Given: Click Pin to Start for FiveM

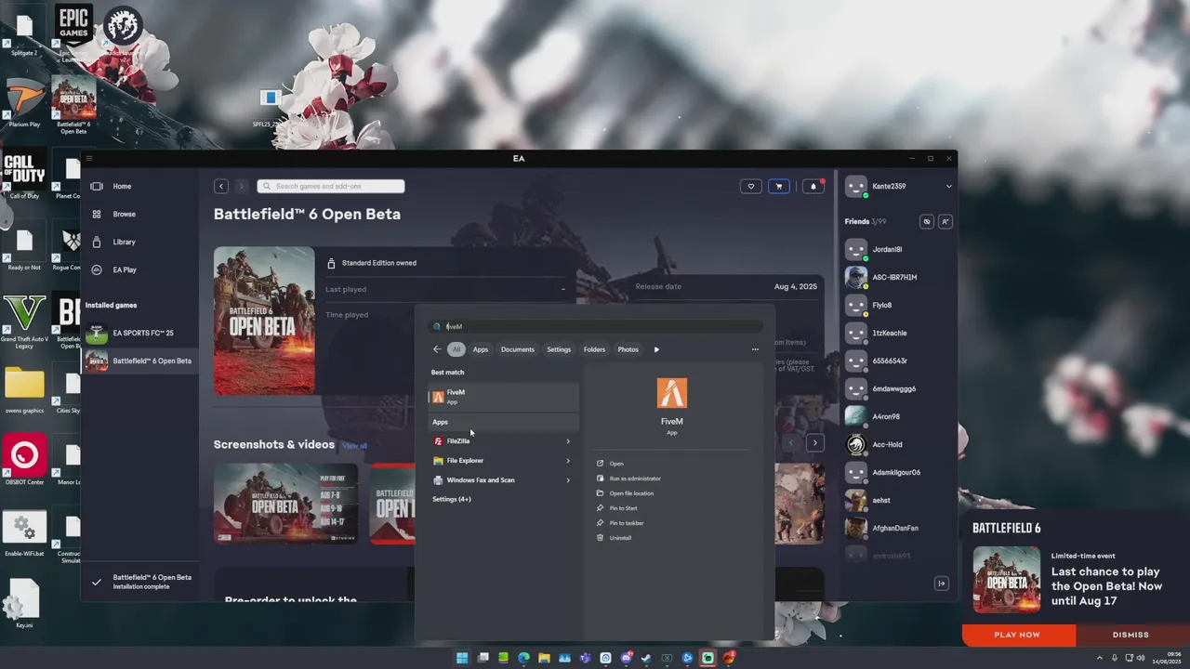Looking at the screenshot, I should tap(616, 508).
